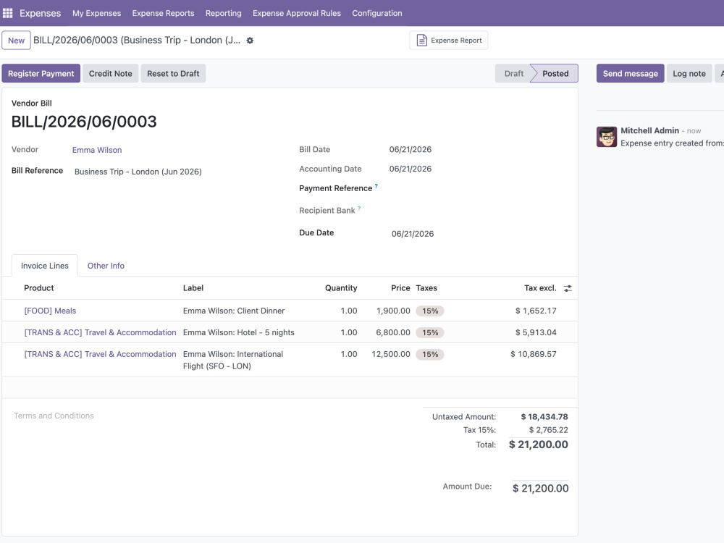Sort by Product column header

[39, 288]
